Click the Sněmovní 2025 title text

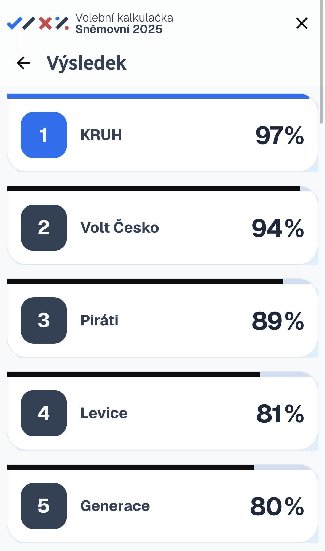click(119, 29)
